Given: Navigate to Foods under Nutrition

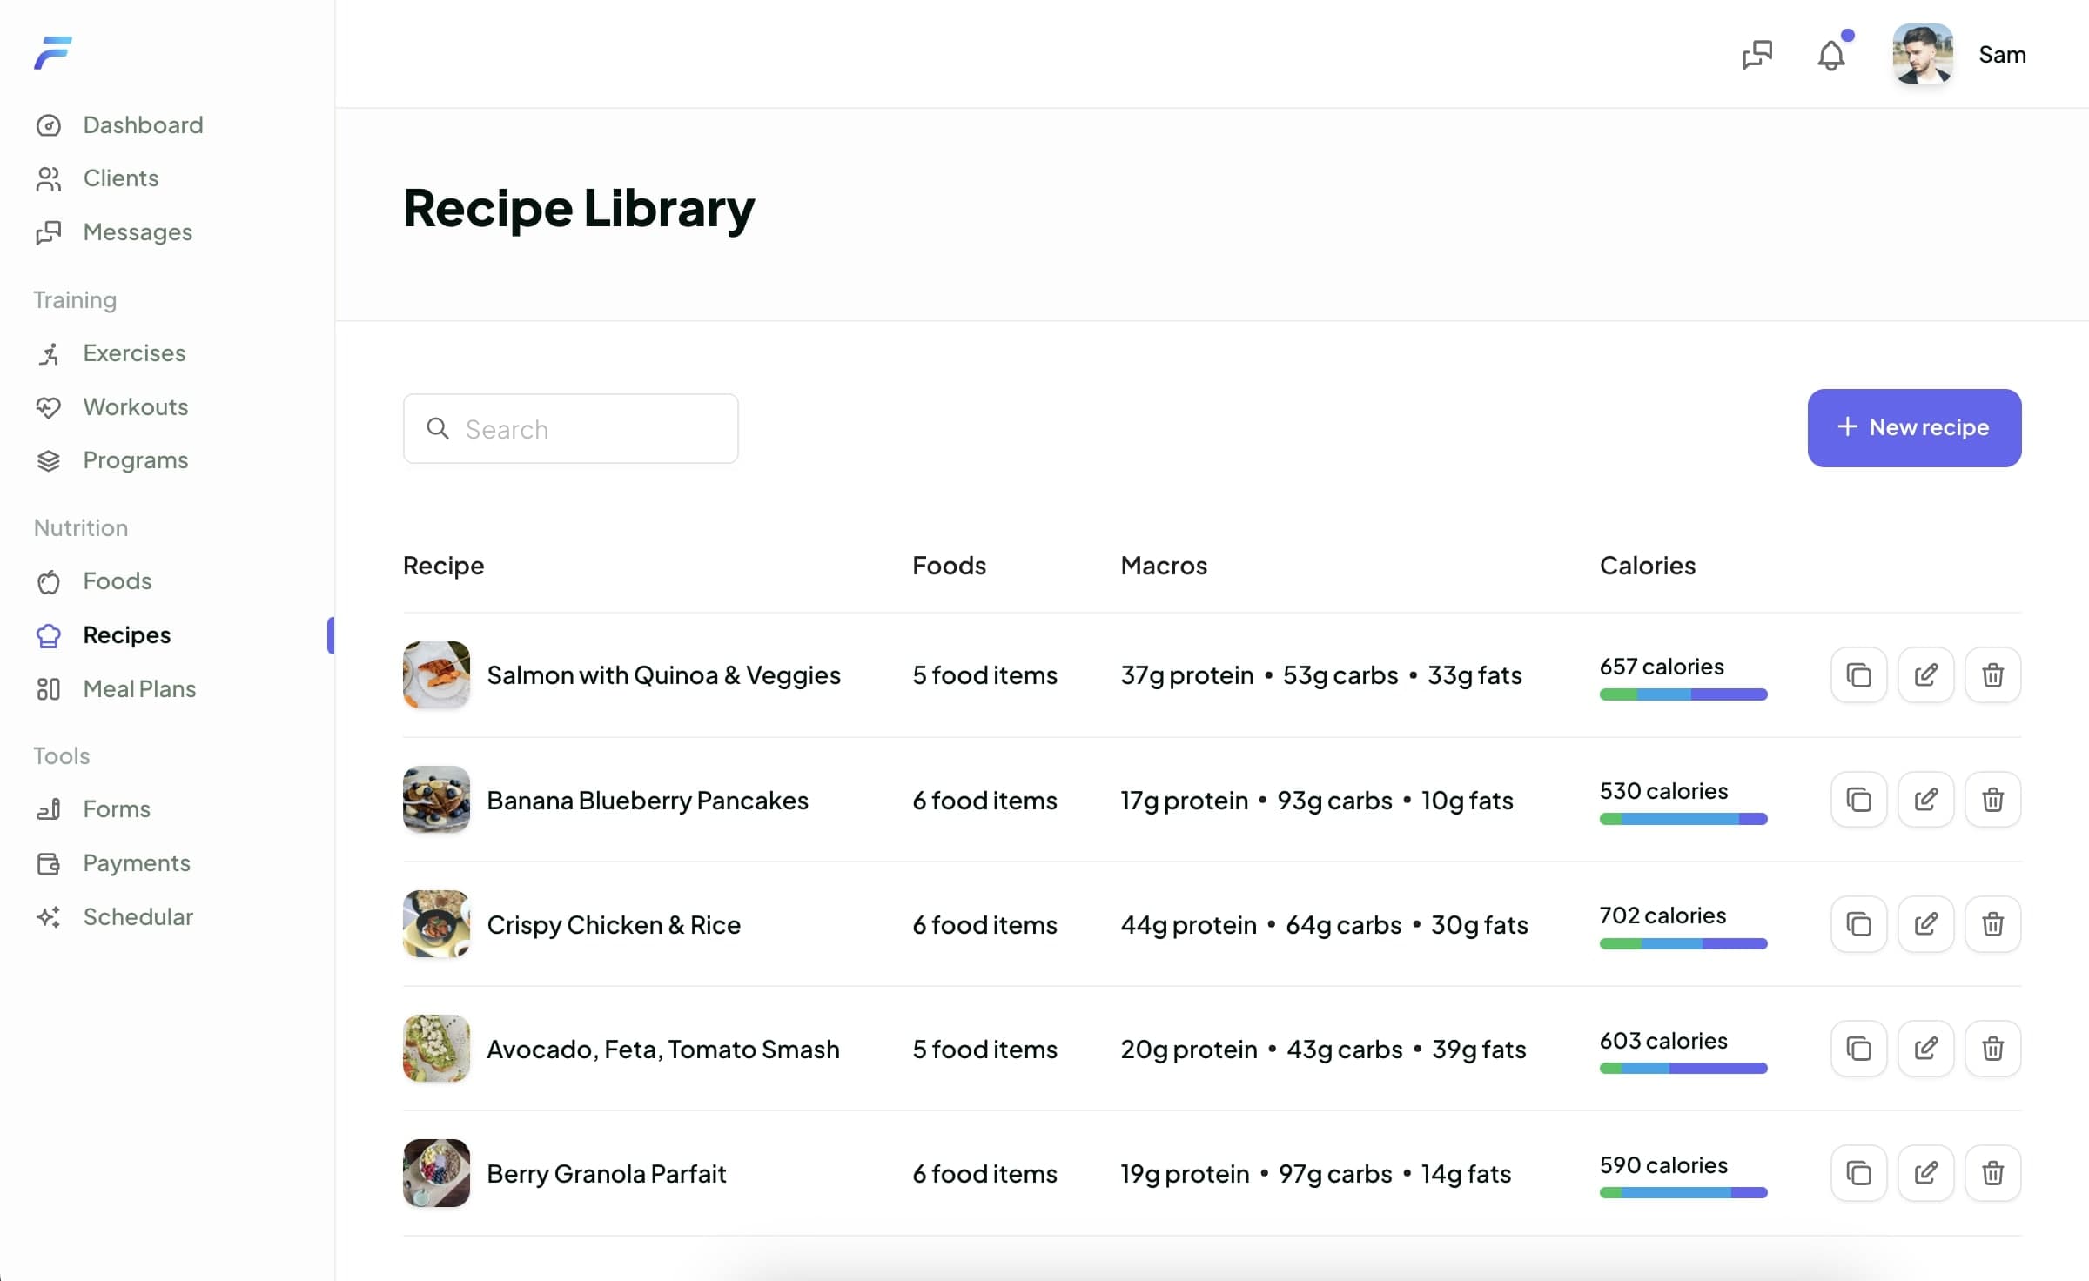Looking at the screenshot, I should coord(117,580).
